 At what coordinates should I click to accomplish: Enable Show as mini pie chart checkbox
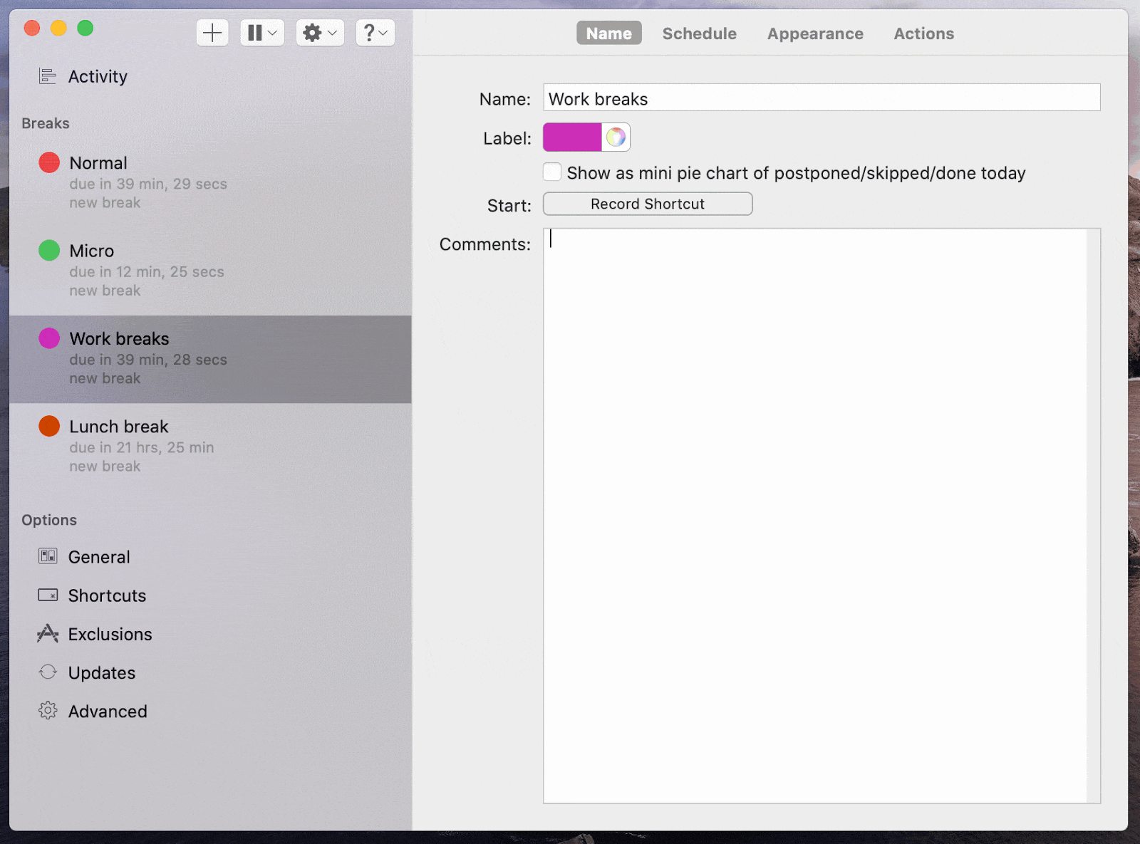click(x=552, y=172)
